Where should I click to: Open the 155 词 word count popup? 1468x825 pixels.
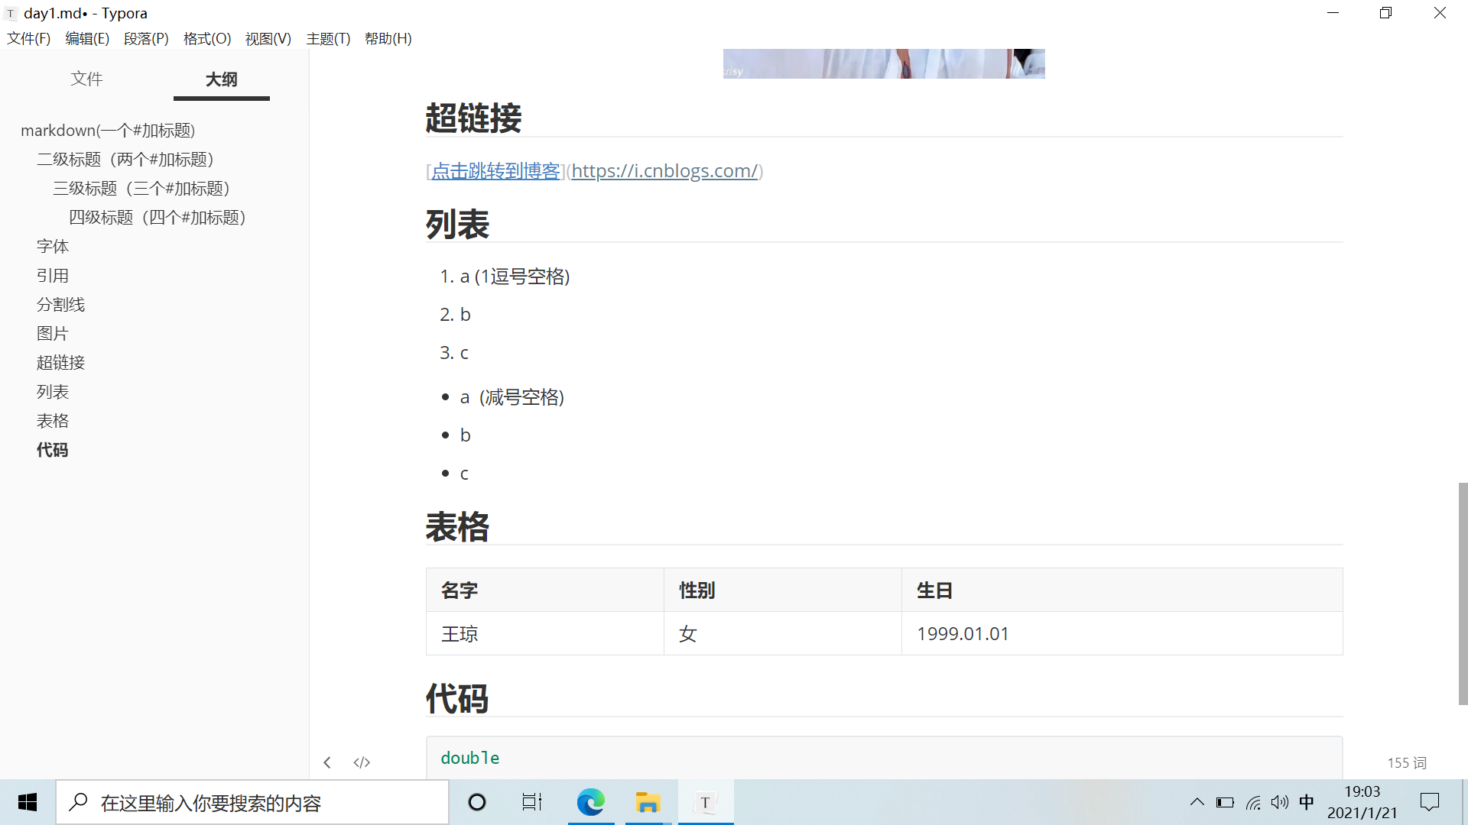pos(1406,762)
